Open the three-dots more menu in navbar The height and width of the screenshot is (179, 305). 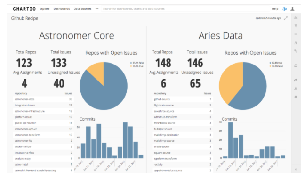point(97,9)
